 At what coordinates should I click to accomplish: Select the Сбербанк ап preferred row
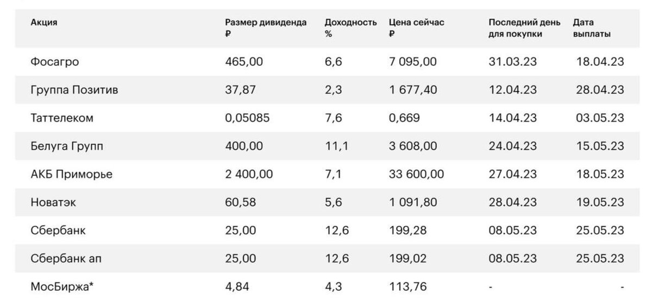[x=326, y=259]
